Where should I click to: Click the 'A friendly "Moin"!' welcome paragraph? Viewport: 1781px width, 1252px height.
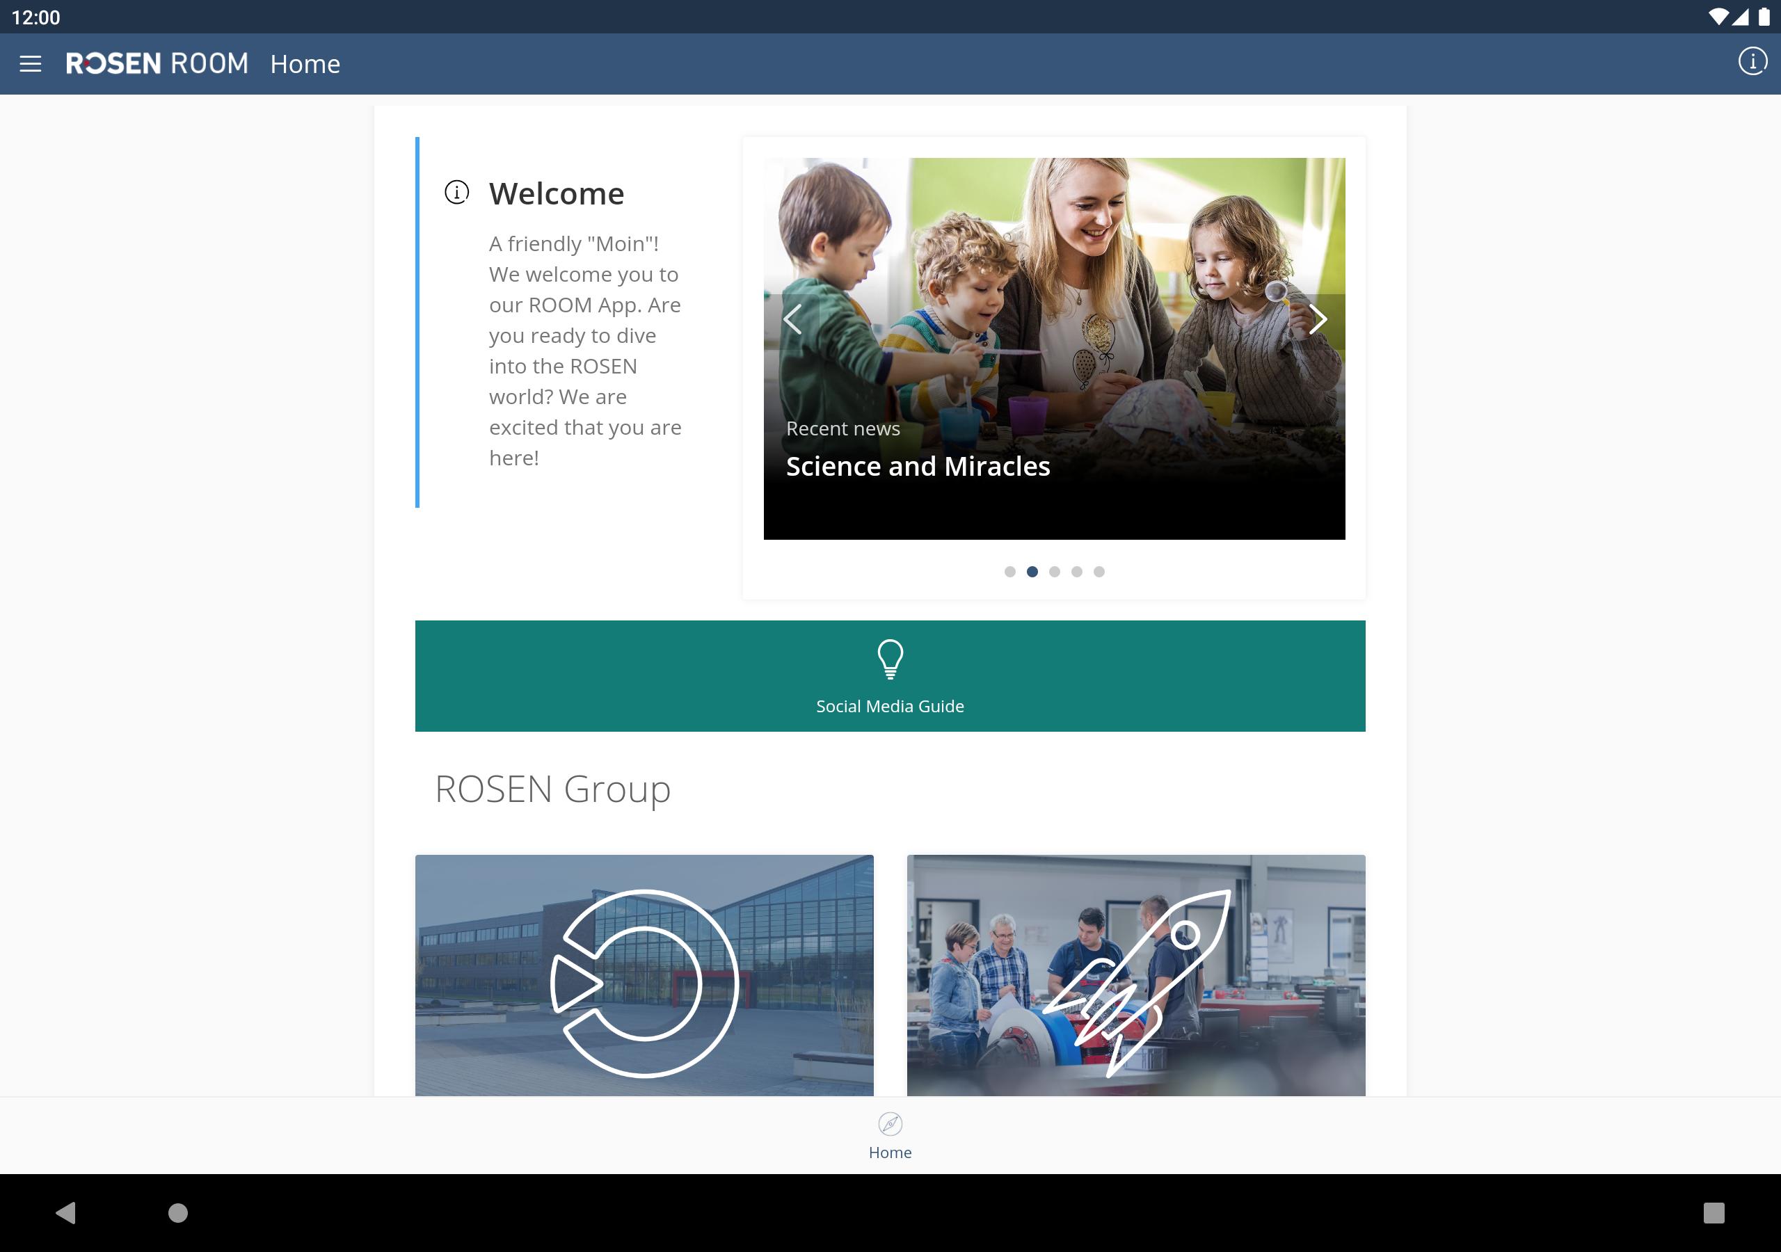click(x=585, y=351)
